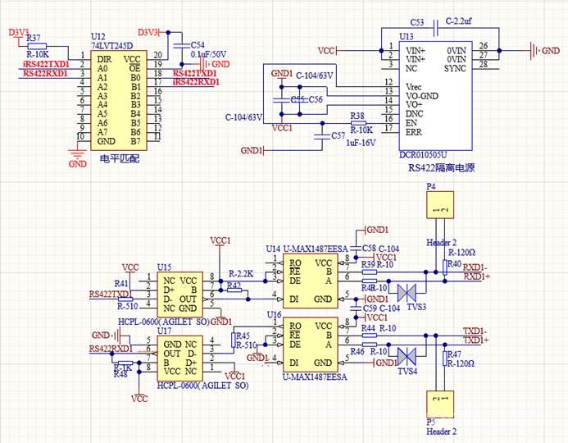The width and height of the screenshot is (568, 443).
Task: Click the GND power port beside U13
Action: pos(545,51)
